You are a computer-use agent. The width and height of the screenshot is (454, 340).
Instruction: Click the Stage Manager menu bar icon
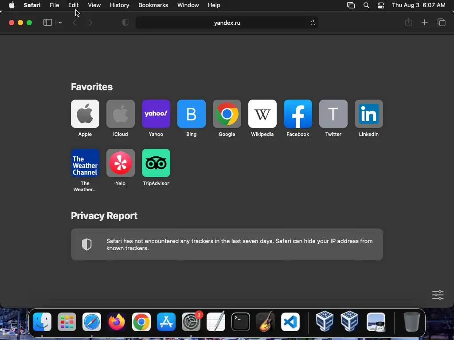point(351,5)
